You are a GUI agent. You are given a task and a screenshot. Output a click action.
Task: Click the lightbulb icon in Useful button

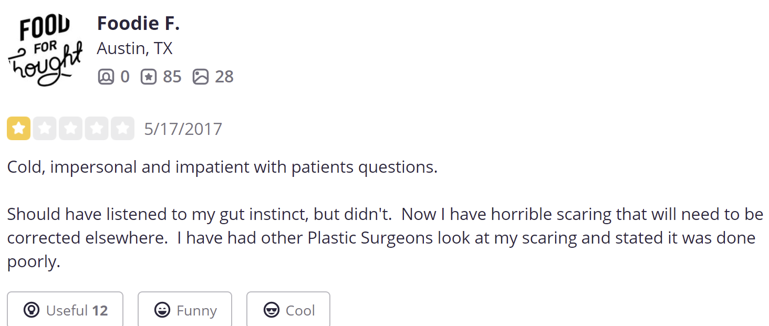point(32,310)
